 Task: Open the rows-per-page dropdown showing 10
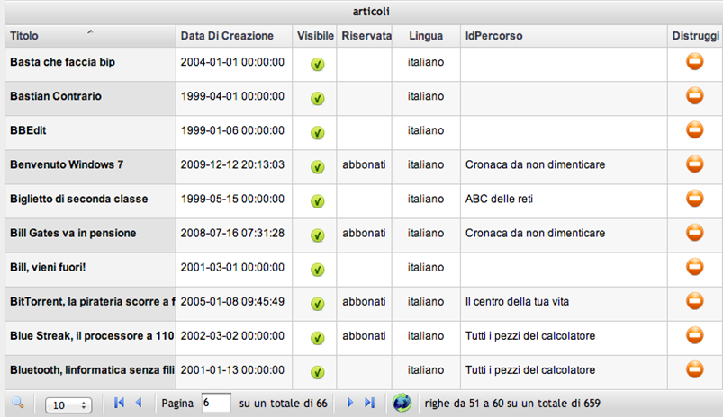tap(68, 405)
